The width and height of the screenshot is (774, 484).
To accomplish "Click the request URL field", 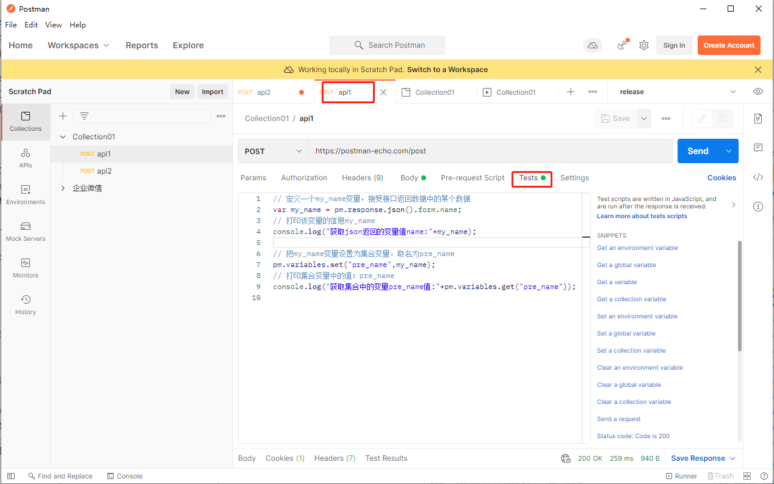I will (x=490, y=151).
